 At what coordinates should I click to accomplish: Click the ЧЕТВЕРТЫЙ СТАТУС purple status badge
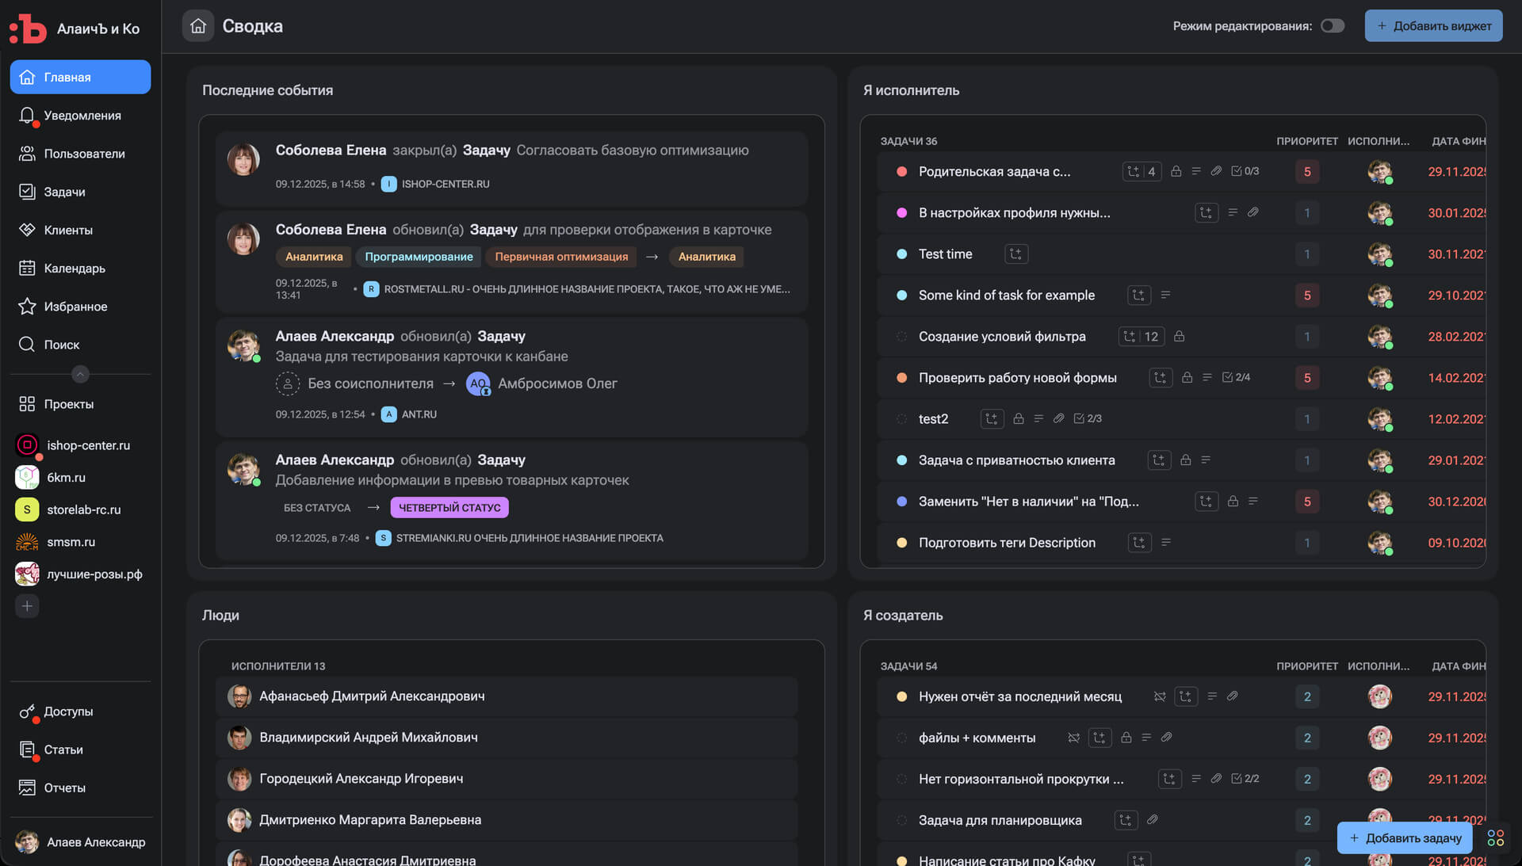[x=449, y=508]
